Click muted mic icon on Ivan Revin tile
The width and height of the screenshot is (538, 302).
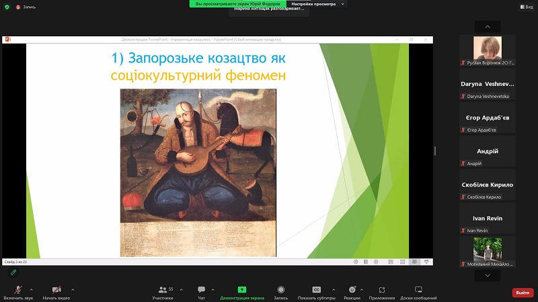click(x=463, y=230)
